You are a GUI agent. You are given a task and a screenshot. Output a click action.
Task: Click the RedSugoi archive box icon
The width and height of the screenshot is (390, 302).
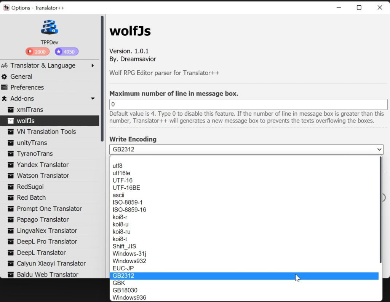coord(11,186)
